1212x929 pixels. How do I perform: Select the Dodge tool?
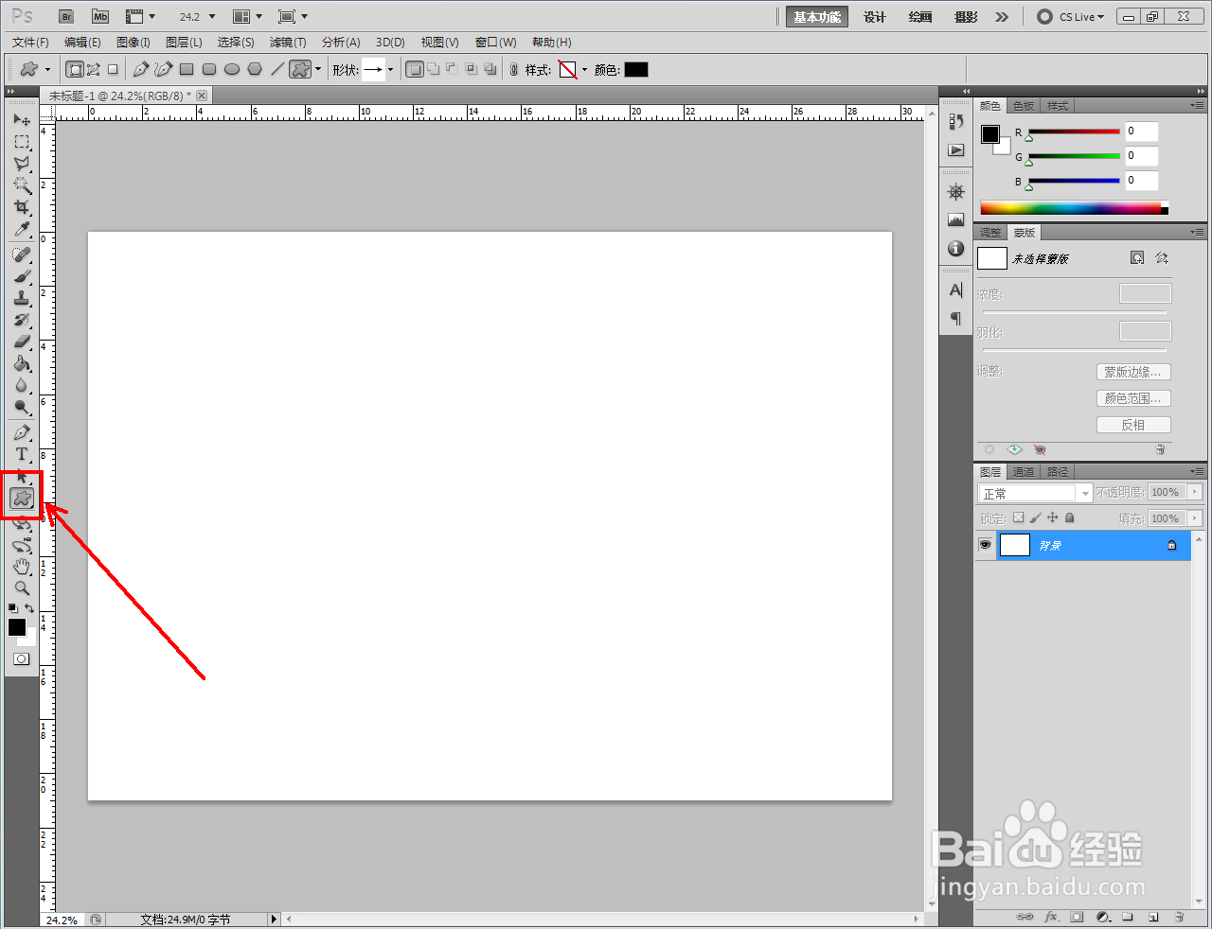coord(22,408)
